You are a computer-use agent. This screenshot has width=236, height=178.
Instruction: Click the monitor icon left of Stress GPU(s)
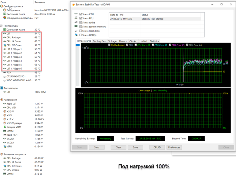tap(76, 35)
